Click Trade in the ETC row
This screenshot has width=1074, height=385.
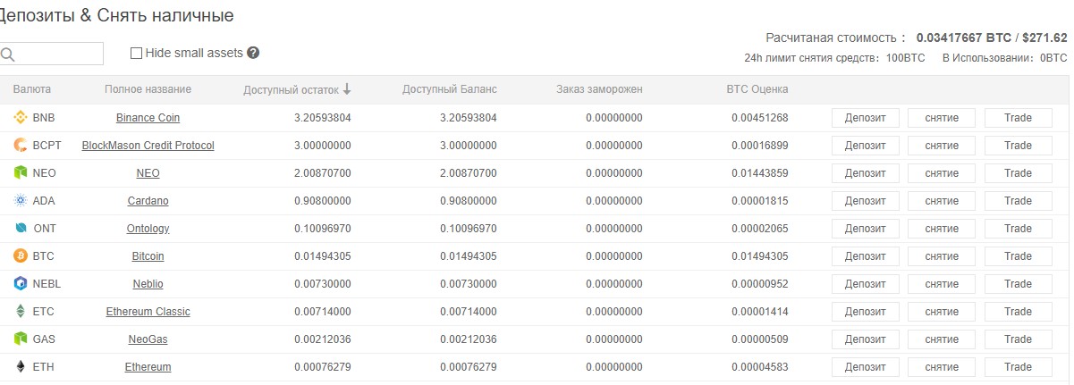[1019, 312]
